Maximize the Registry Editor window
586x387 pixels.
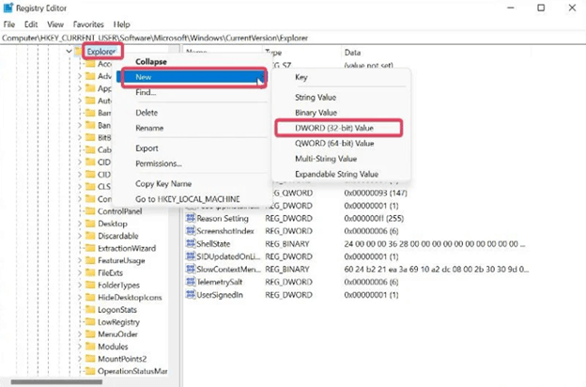tap(541, 8)
